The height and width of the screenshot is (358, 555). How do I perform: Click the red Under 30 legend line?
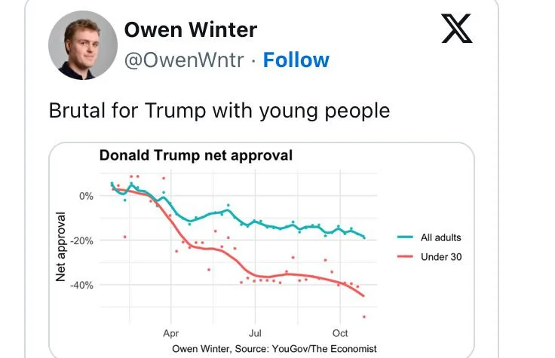(x=406, y=257)
